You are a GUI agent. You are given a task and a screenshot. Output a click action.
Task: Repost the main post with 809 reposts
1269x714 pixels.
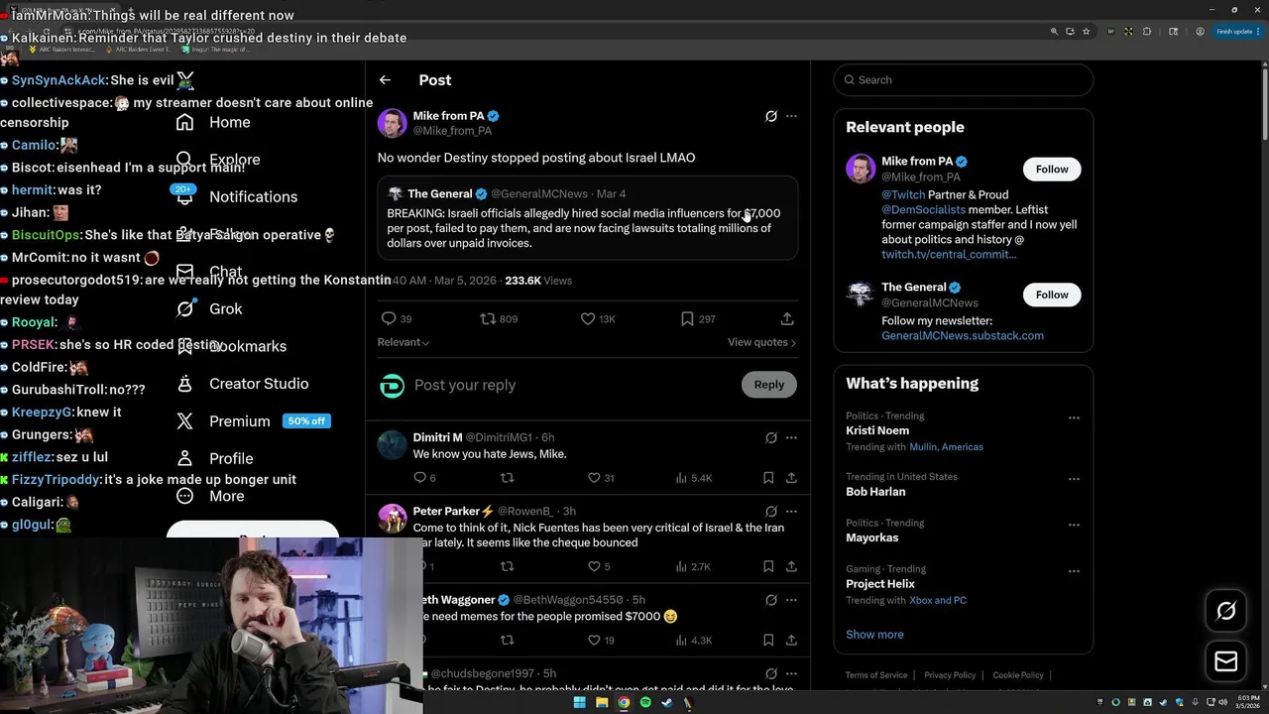[x=487, y=318]
